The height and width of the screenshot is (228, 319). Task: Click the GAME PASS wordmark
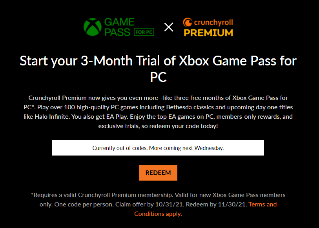pos(118,27)
